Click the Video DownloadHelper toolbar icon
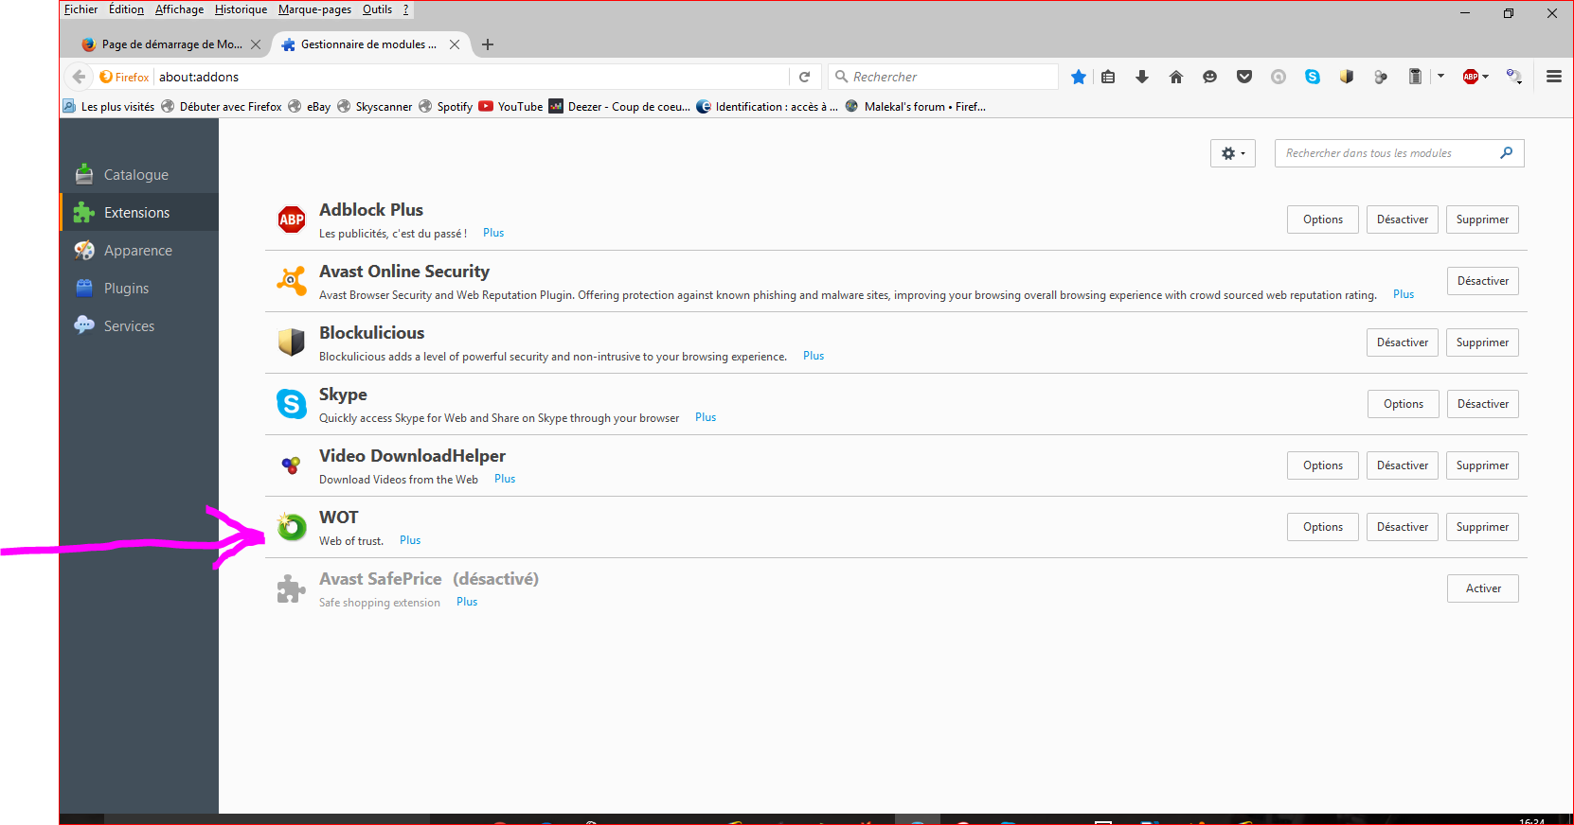The width and height of the screenshot is (1574, 825). 1381,77
